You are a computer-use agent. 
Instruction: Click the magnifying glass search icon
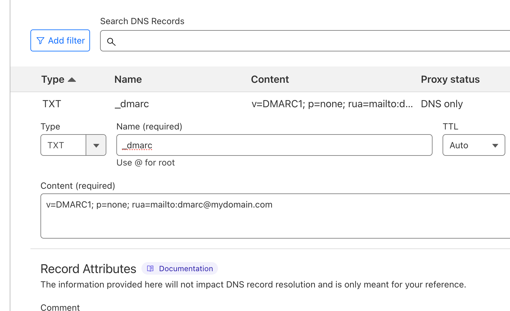click(111, 42)
